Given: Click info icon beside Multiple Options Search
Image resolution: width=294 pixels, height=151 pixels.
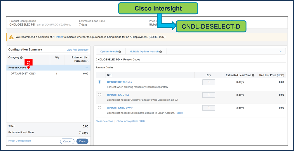Looking at the screenshot, I should [x=161, y=51].
